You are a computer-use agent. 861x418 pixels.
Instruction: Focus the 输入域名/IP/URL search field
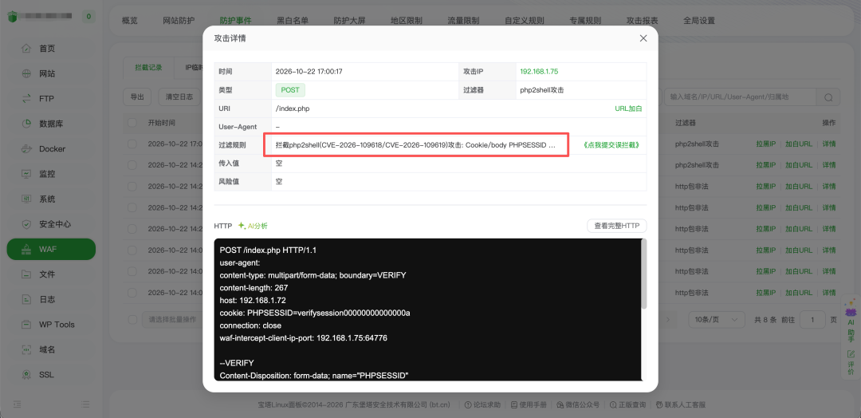coord(741,97)
